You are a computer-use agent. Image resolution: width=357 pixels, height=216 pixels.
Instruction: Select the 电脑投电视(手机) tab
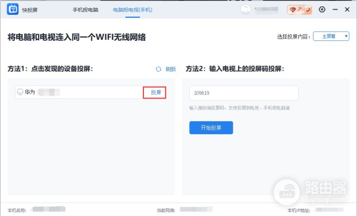coord(133,9)
